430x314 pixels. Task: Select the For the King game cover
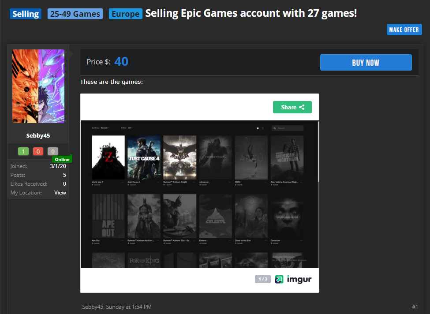coord(144,260)
